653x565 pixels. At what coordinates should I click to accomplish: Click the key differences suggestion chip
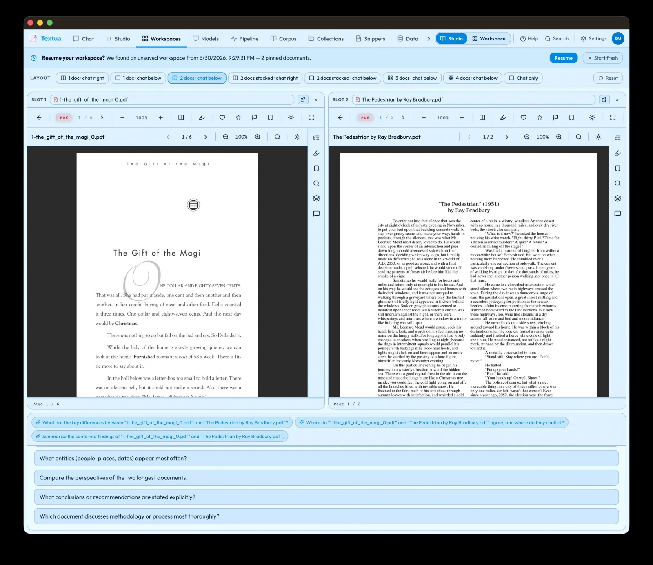[x=162, y=423]
